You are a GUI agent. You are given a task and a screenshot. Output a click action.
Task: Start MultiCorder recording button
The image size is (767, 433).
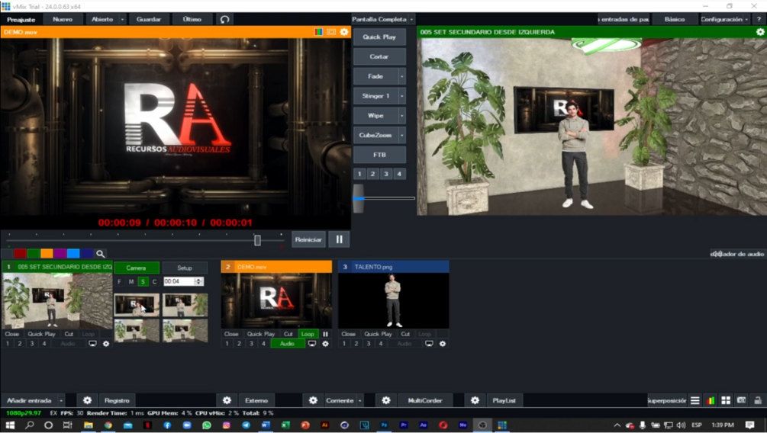[425, 400]
